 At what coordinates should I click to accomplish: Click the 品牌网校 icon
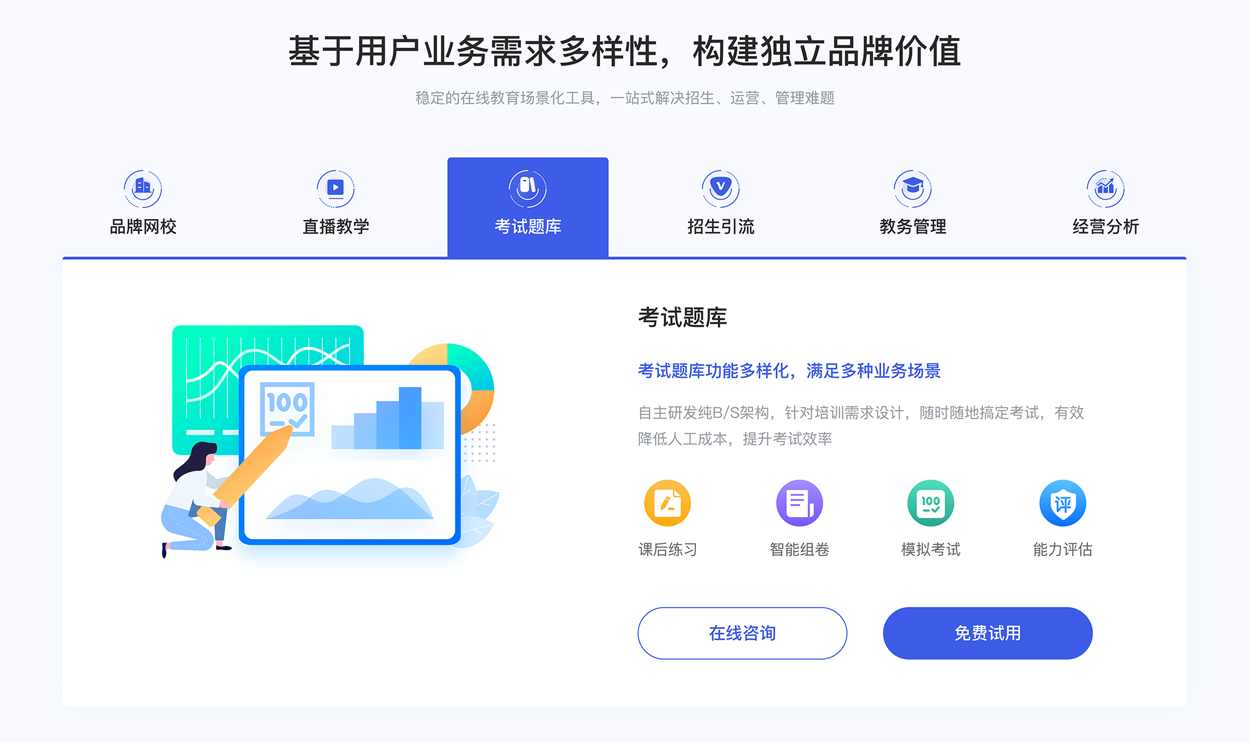pos(141,185)
